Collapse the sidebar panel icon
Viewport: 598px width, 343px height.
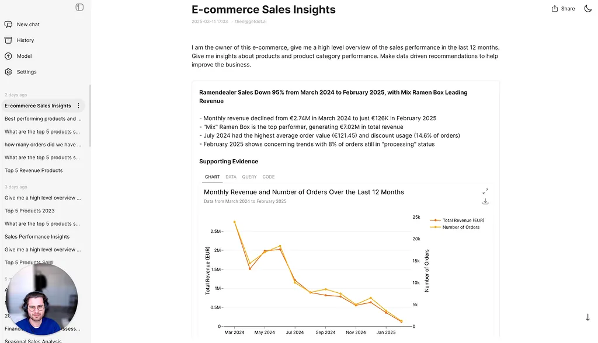coord(79,7)
